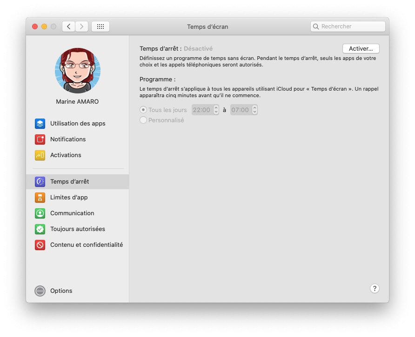Close the window with red button
Image resolution: width=415 pixels, height=337 pixels.
[35, 26]
